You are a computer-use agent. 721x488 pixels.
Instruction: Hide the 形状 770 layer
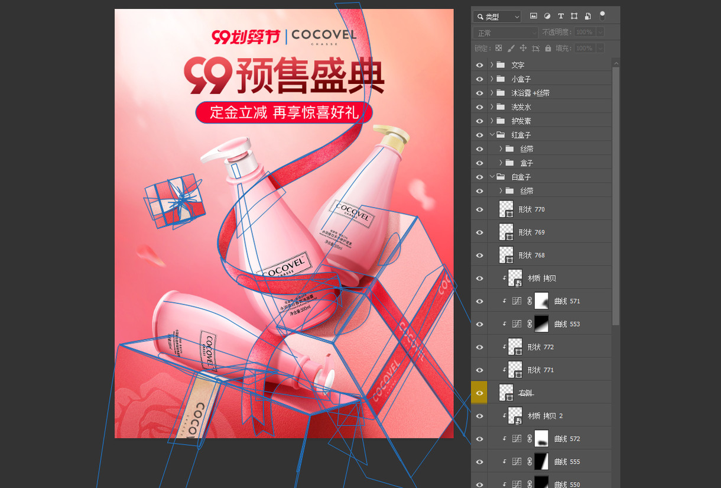coord(479,209)
